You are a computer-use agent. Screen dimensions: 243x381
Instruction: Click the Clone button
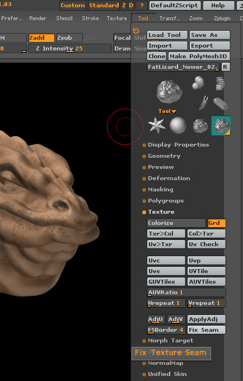(x=157, y=57)
